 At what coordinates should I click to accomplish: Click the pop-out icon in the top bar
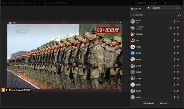click(x=39, y=3)
